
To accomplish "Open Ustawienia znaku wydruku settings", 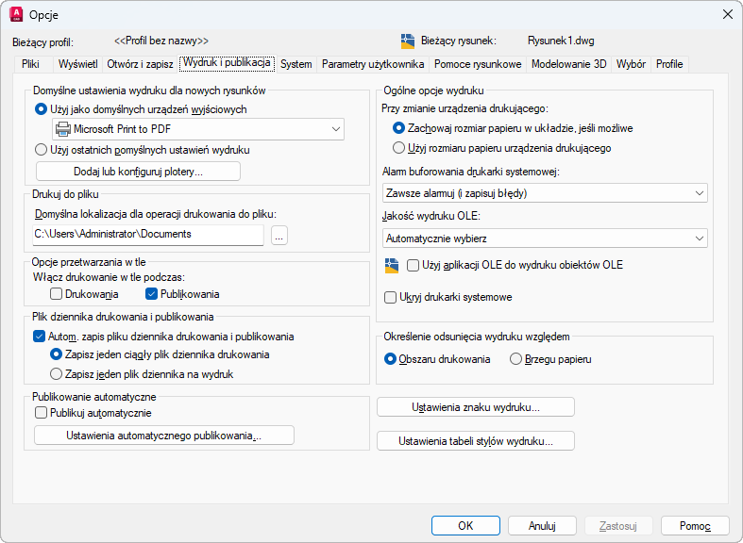I will 476,407.
